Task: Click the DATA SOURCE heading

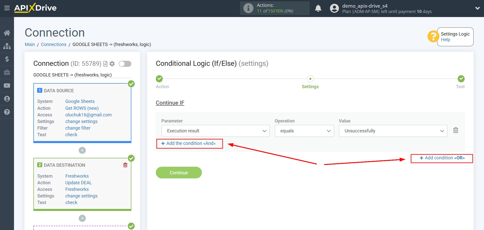Action: coord(59,91)
